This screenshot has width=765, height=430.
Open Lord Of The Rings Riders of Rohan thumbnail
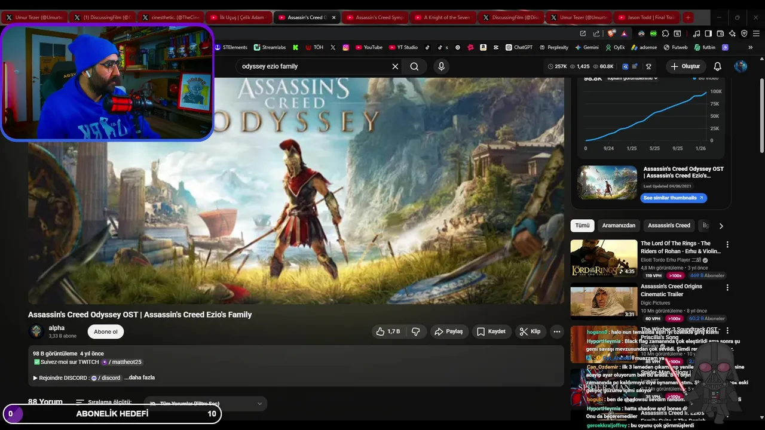(x=604, y=258)
